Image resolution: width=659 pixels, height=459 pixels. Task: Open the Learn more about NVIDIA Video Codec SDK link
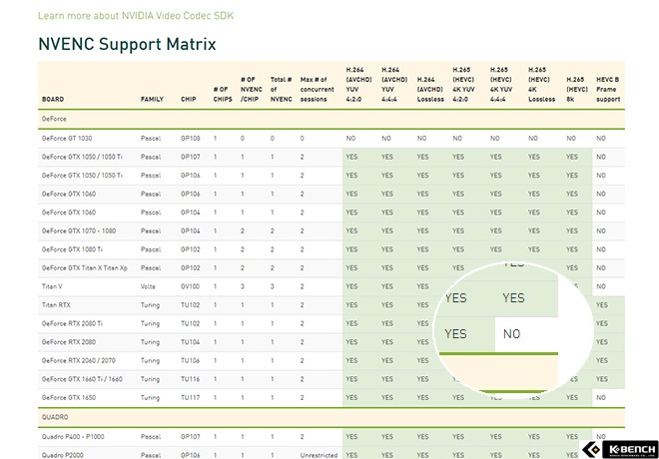136,16
